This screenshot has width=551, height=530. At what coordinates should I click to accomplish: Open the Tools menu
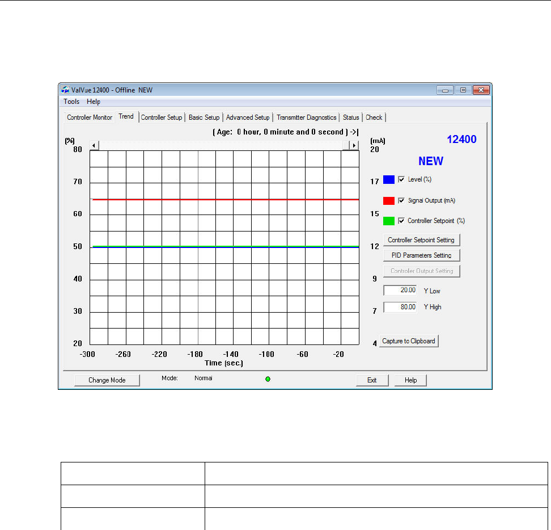(x=71, y=101)
